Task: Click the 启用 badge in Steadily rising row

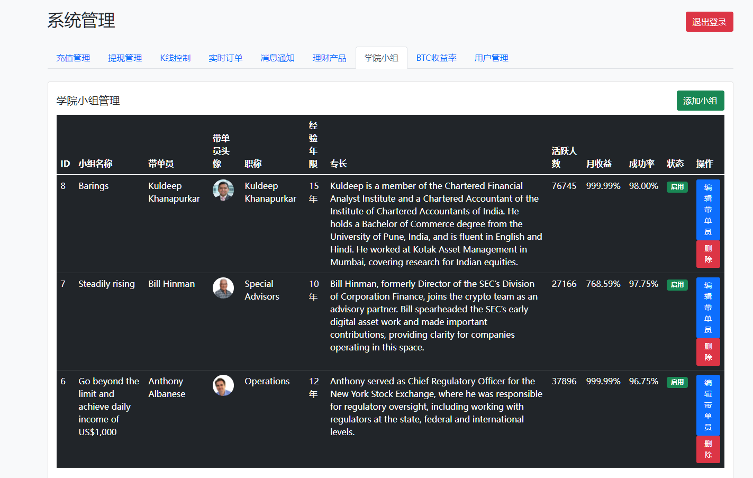Action: point(677,285)
